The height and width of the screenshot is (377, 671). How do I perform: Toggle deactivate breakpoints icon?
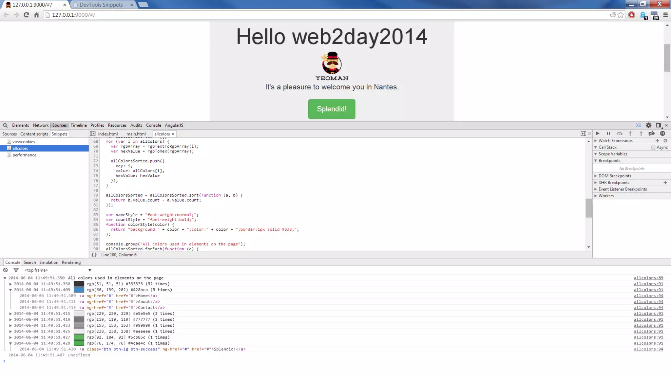[652, 134]
